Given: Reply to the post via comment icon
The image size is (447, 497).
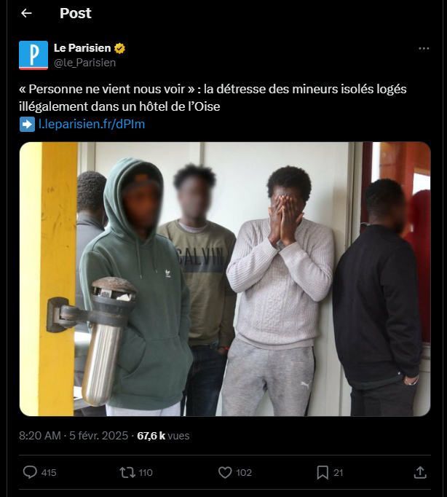Looking at the screenshot, I should (x=30, y=472).
